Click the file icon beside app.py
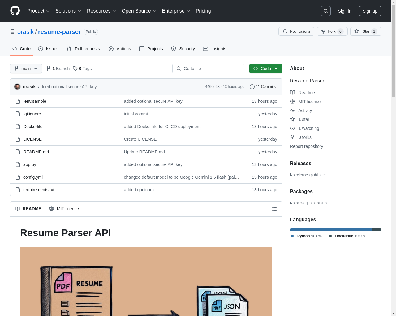Image resolution: width=396 pixels, height=316 pixels. (18, 164)
